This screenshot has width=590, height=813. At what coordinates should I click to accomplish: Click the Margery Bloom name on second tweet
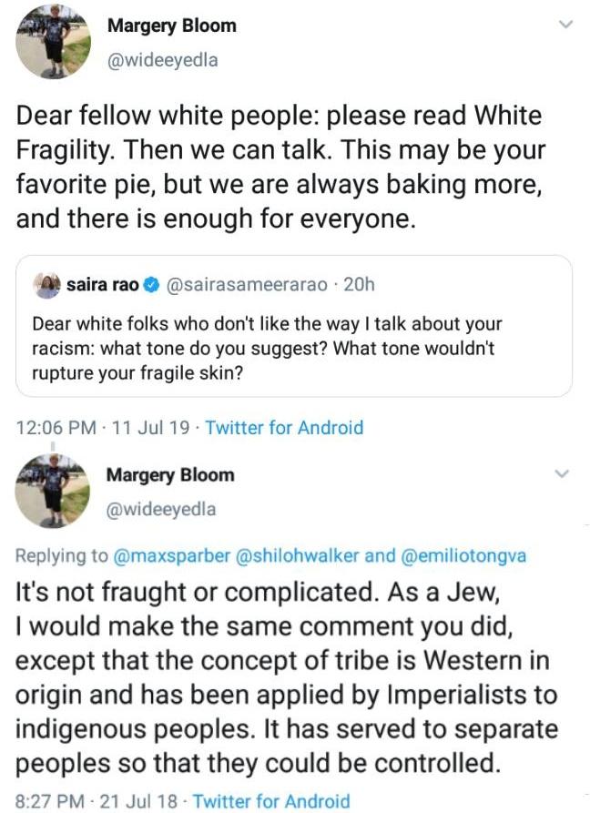click(x=170, y=475)
